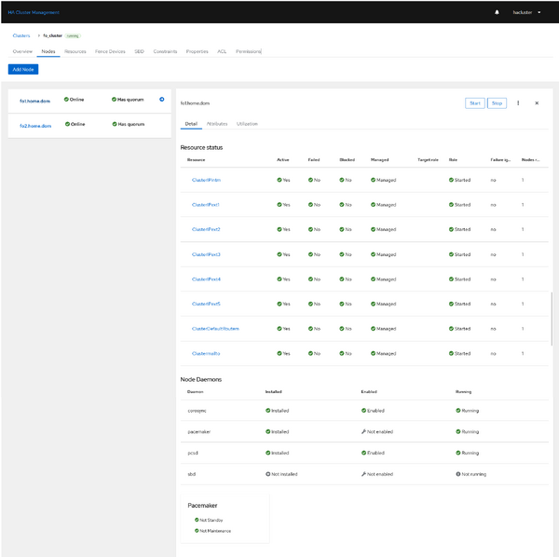Switch to the Overview tab
The width and height of the screenshot is (559, 557).
coord(22,51)
